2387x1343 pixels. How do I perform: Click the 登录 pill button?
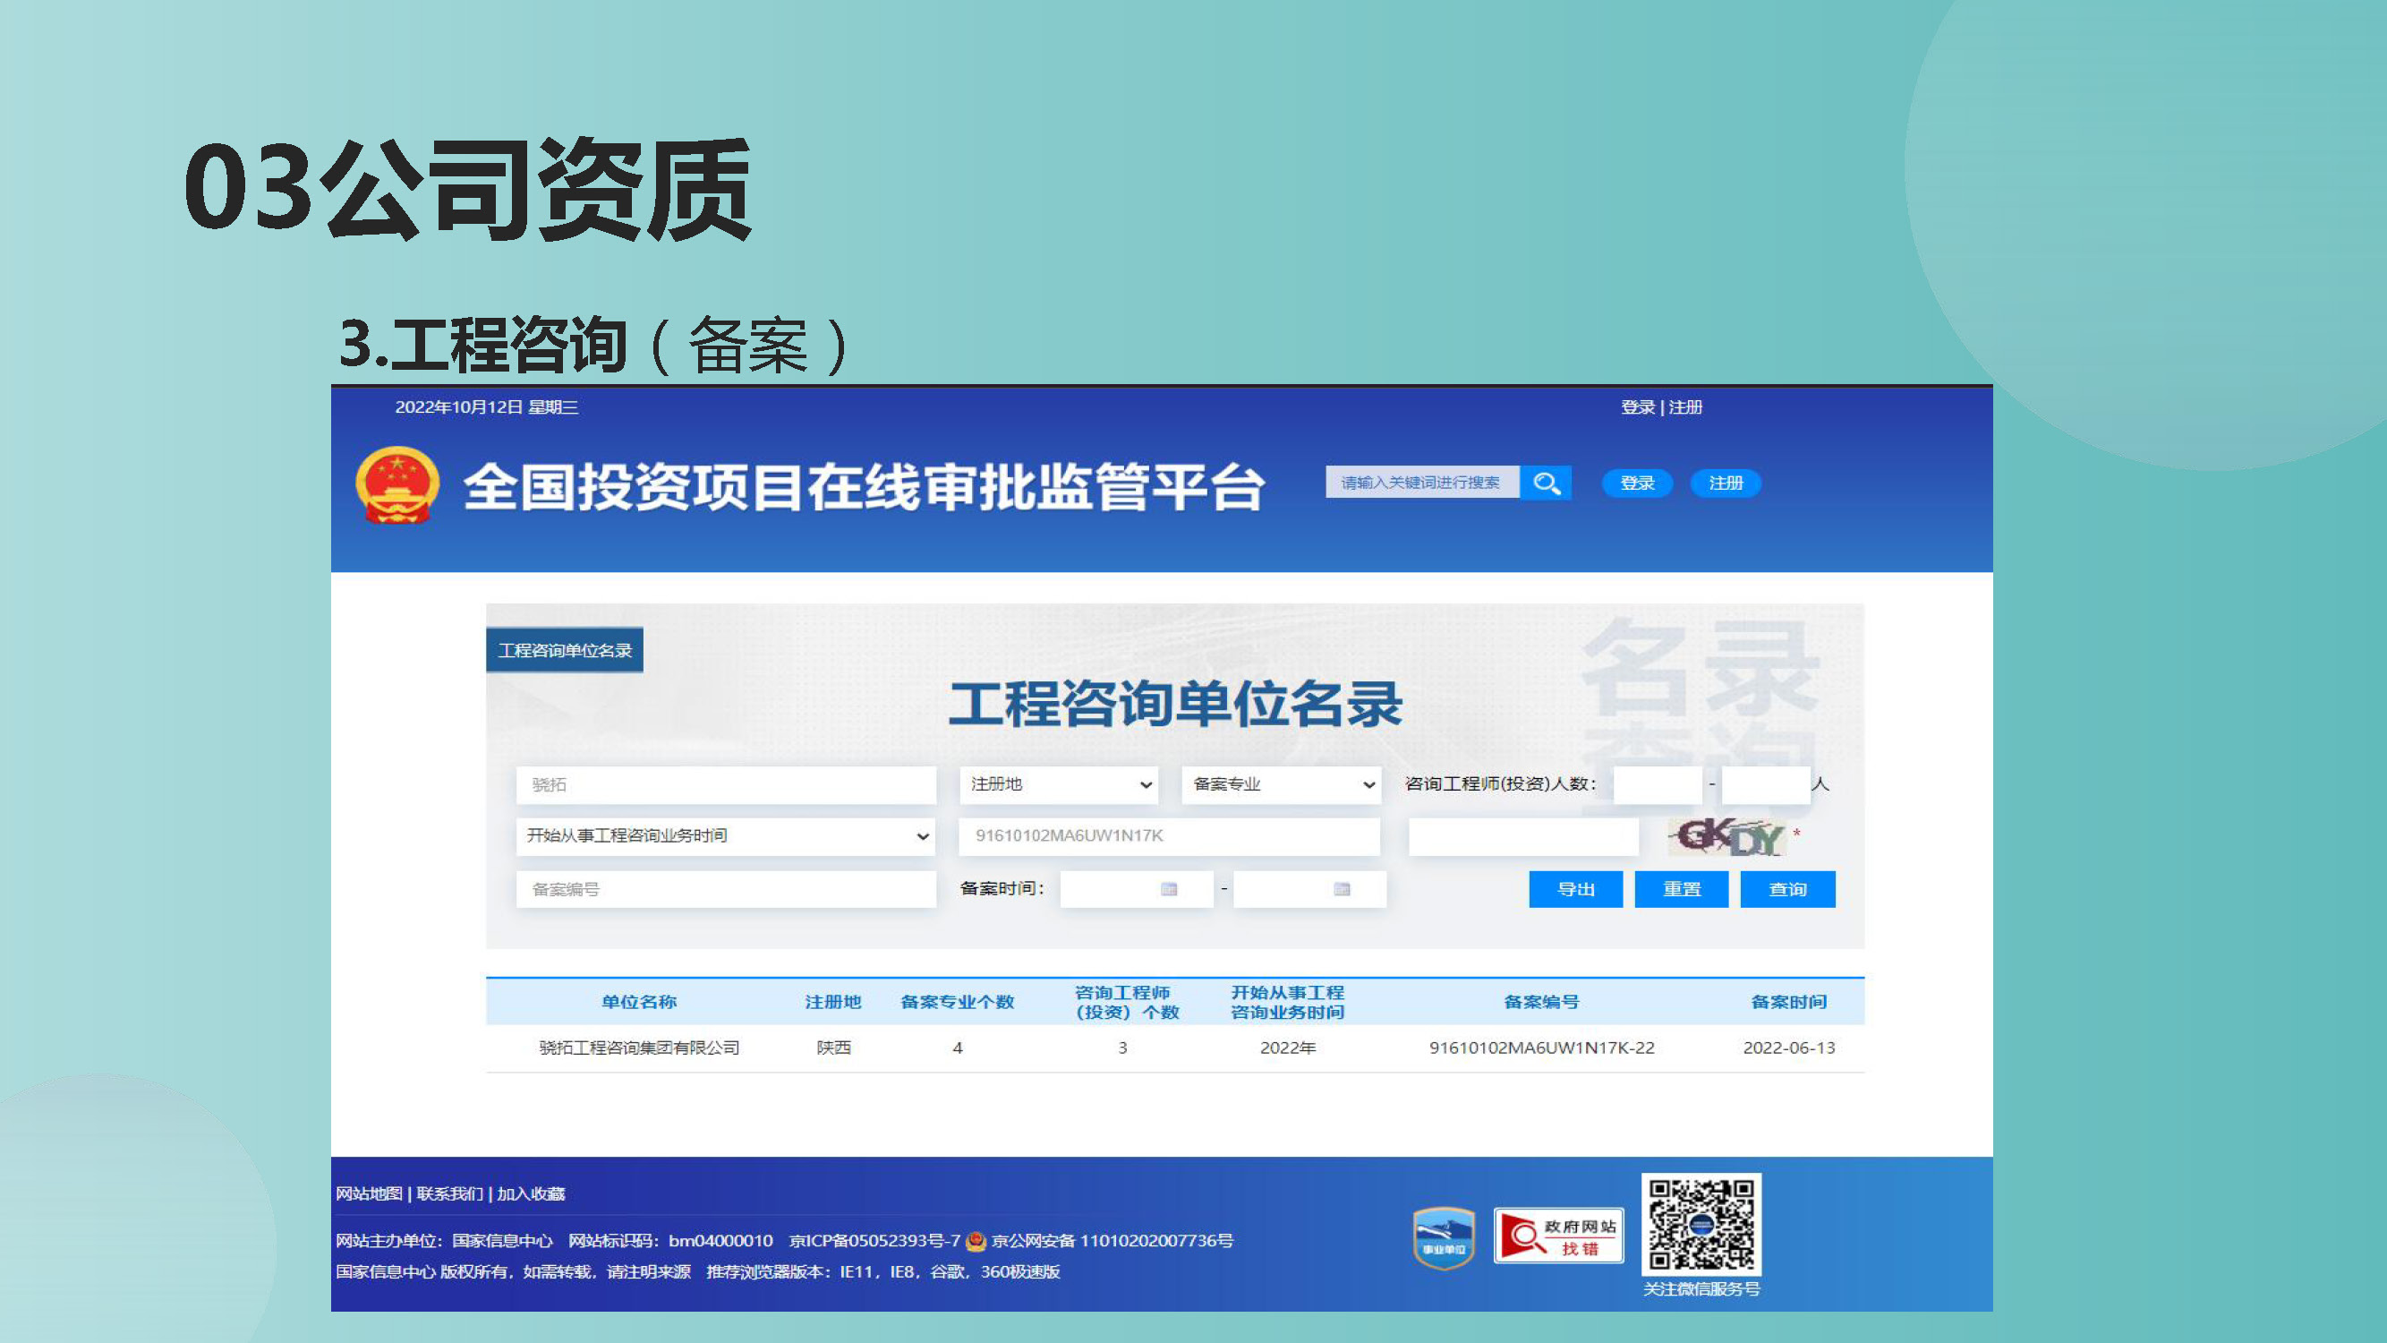(x=1637, y=483)
